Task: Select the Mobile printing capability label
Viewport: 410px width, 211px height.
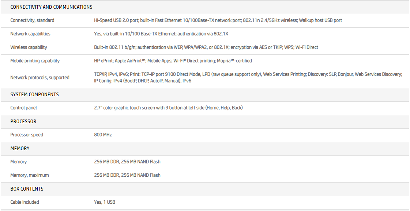Action: tap(35, 61)
